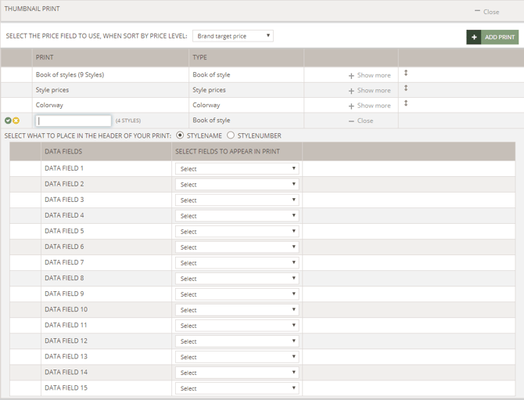
Task: Click plus icon on the Add Print button
Action: [474, 37]
